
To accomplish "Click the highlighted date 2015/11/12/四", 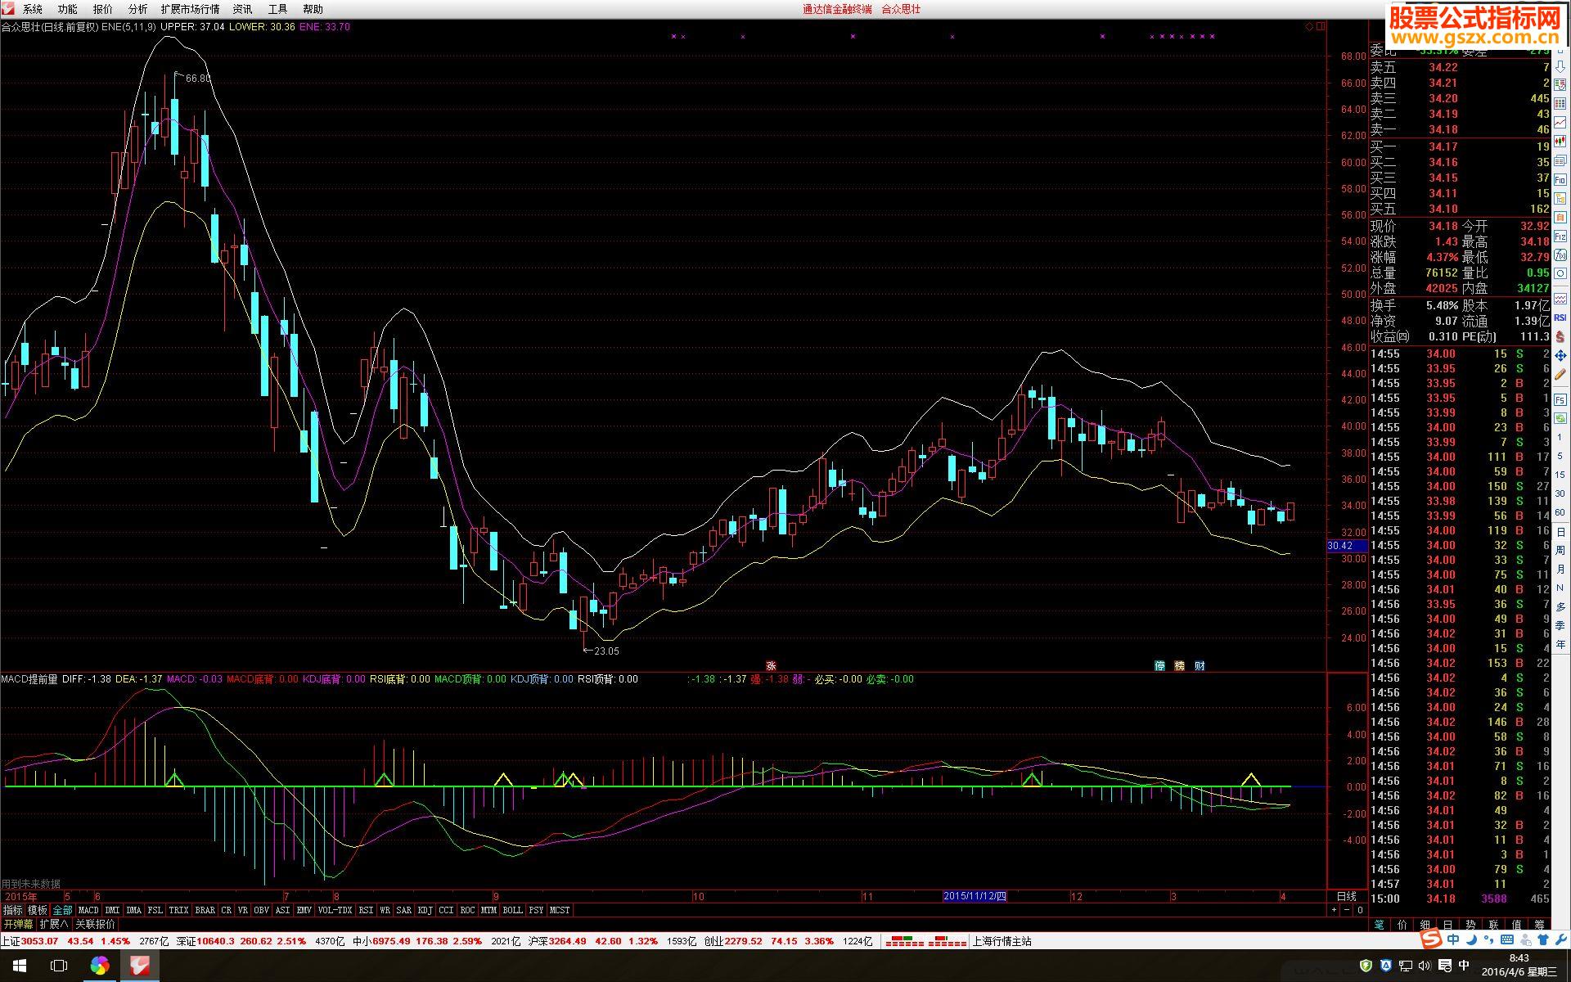I will pyautogui.click(x=975, y=896).
